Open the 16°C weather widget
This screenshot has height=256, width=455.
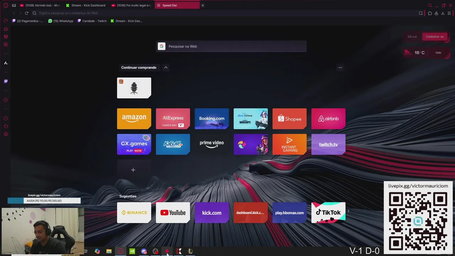pyautogui.click(x=419, y=53)
